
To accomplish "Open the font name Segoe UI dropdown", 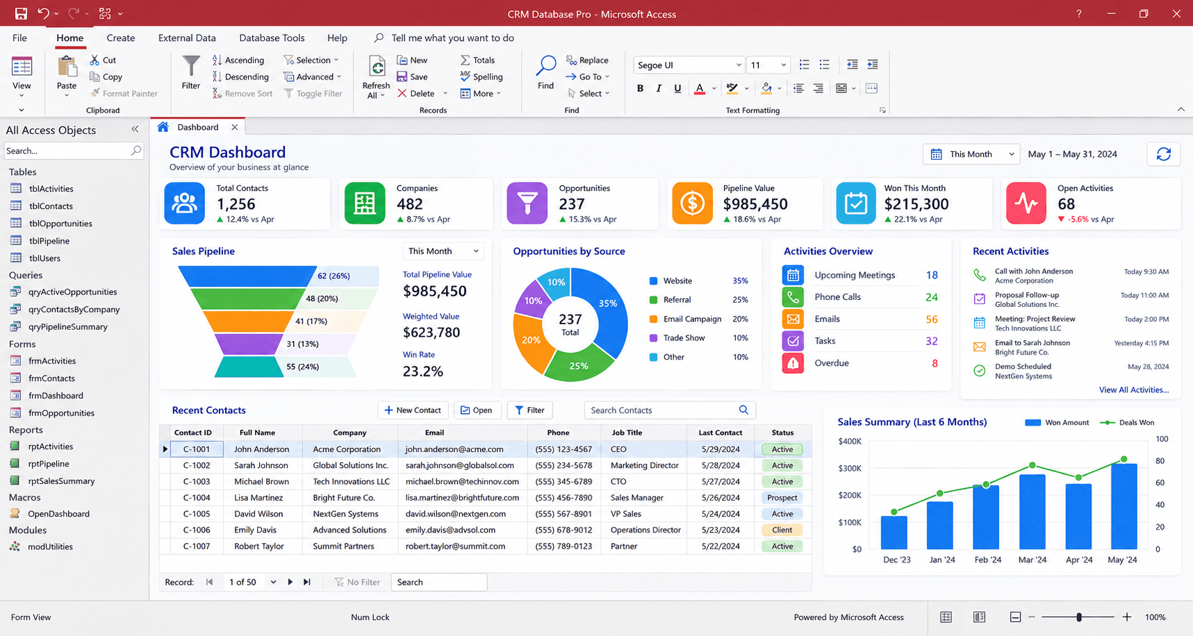I will click(x=739, y=65).
